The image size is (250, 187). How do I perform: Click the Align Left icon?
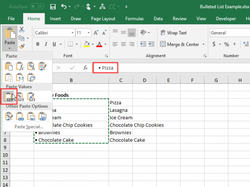115,44
